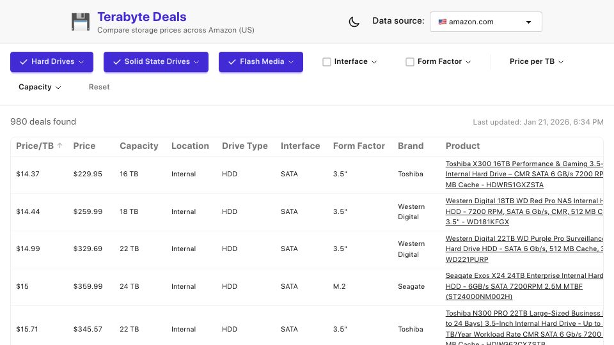The height and width of the screenshot is (345, 614).
Task: Toggle the Flash Media filter
Action: [x=261, y=62]
